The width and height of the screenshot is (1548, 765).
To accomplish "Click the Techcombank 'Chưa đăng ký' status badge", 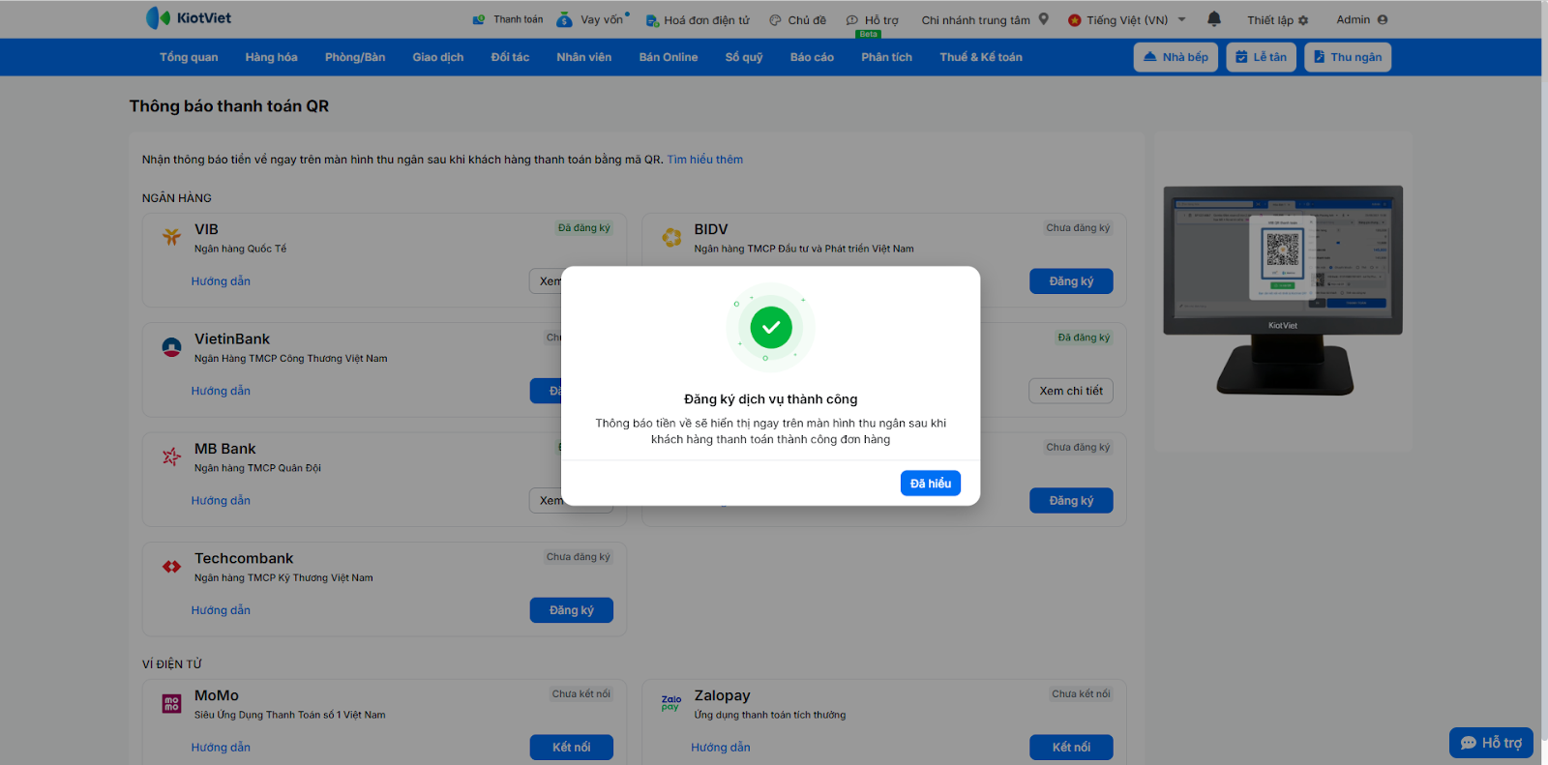I will [579, 557].
